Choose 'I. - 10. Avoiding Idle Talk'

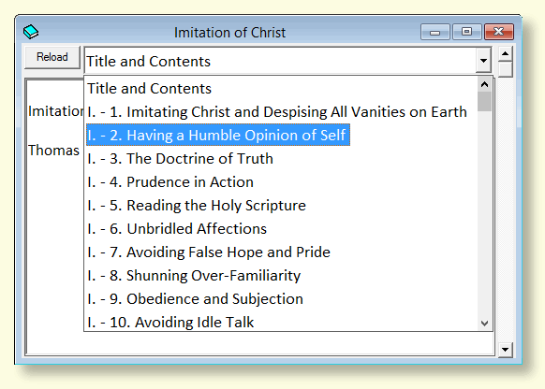click(282, 322)
